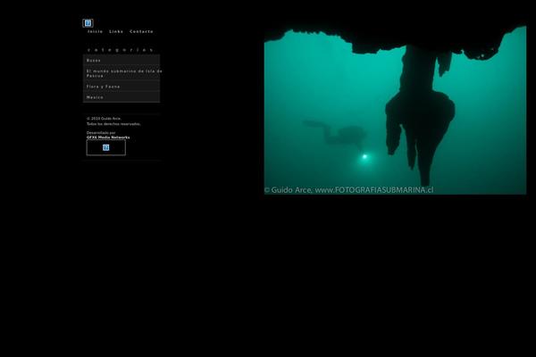Click the missing image placeholder under GFXG Media Networks
The image size is (536, 357).
(x=106, y=147)
